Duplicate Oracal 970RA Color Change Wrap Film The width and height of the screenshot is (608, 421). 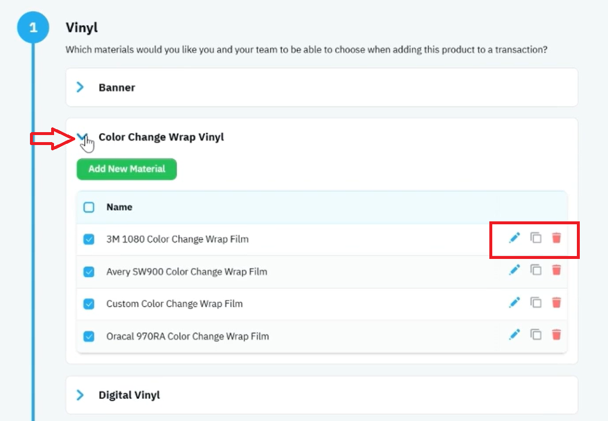click(x=536, y=335)
